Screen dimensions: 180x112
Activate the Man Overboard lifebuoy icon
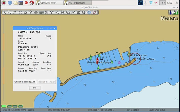click(x=94, y=12)
